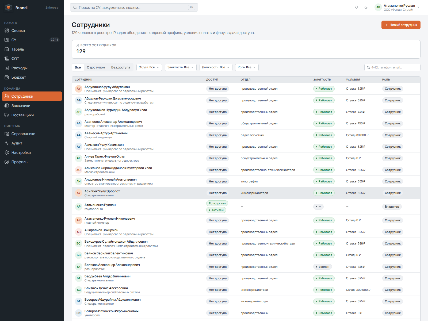
Task: Open Поставщики suppliers section
Action: (x=32, y=115)
